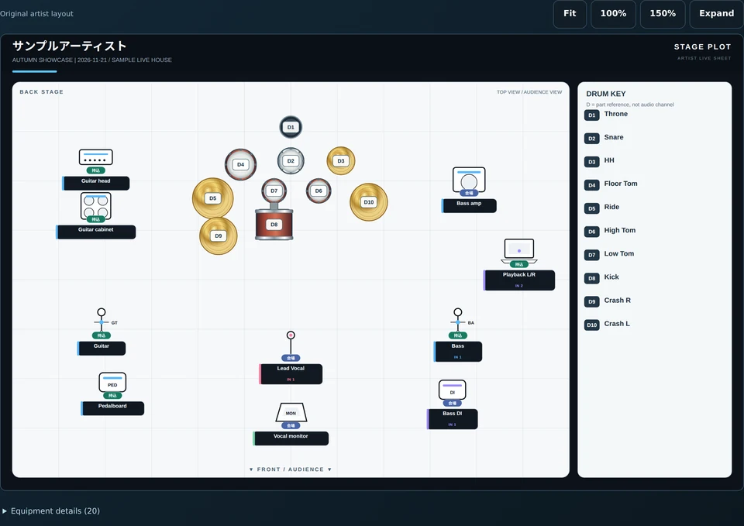Screen dimensions: 744x526
Task: Select the Guitar cabinet speaker icon
Action: pyautogui.click(x=96, y=205)
